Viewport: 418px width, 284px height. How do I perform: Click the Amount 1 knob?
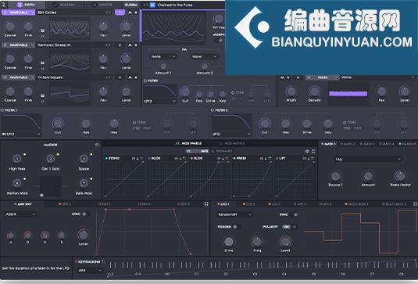(x=163, y=66)
